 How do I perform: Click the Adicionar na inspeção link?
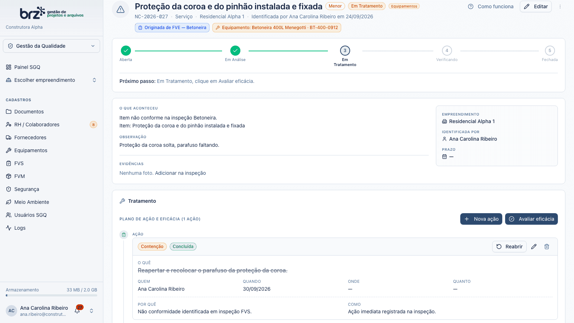180,173
